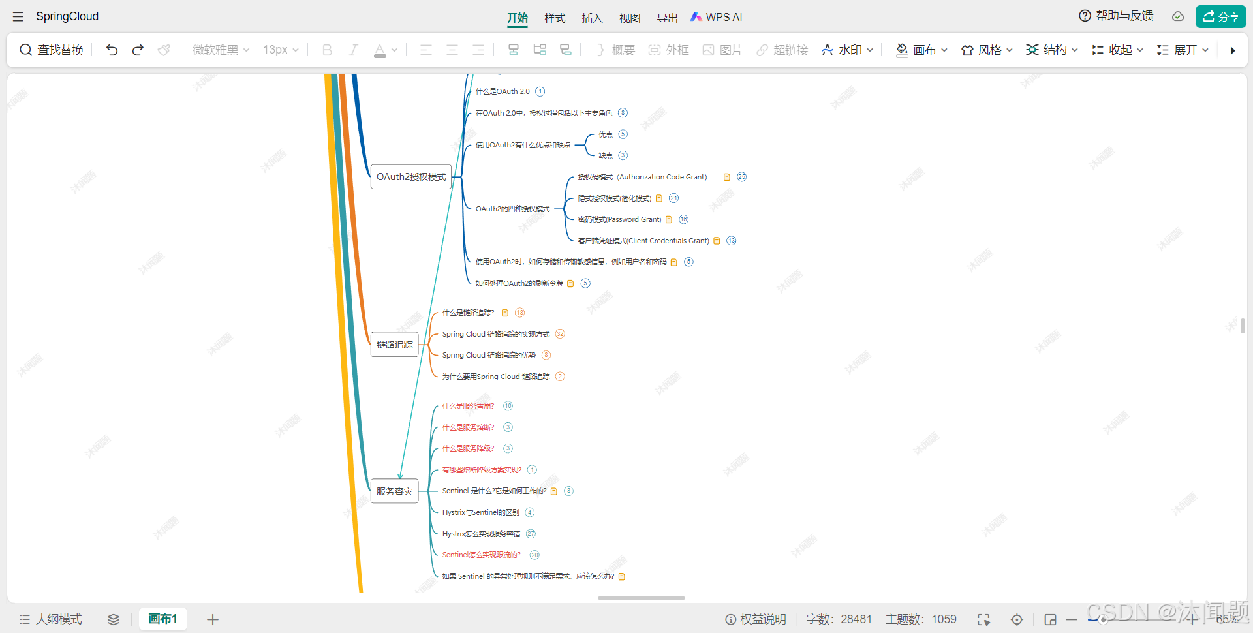Add a 超链接 hyperlink
Image resolution: width=1253 pixels, height=633 pixels.
782,50
